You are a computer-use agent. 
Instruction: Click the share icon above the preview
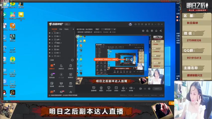coord(161,31)
